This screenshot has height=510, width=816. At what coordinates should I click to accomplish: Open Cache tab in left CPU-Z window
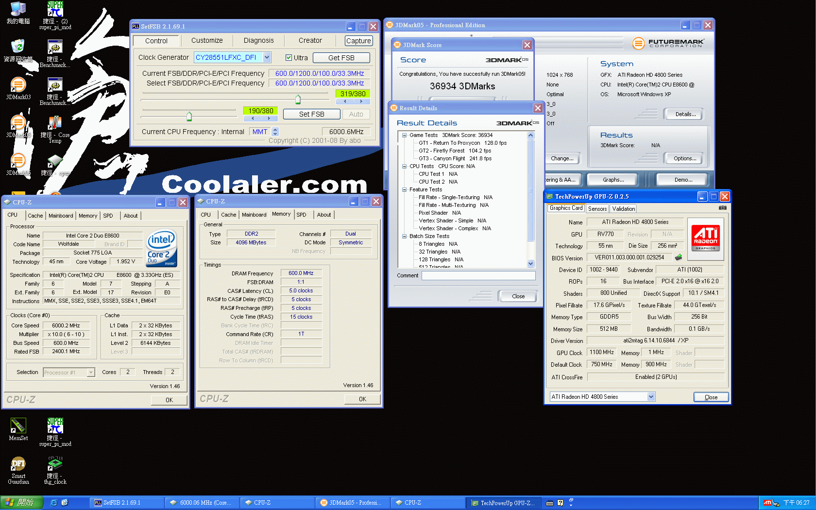pyautogui.click(x=35, y=216)
